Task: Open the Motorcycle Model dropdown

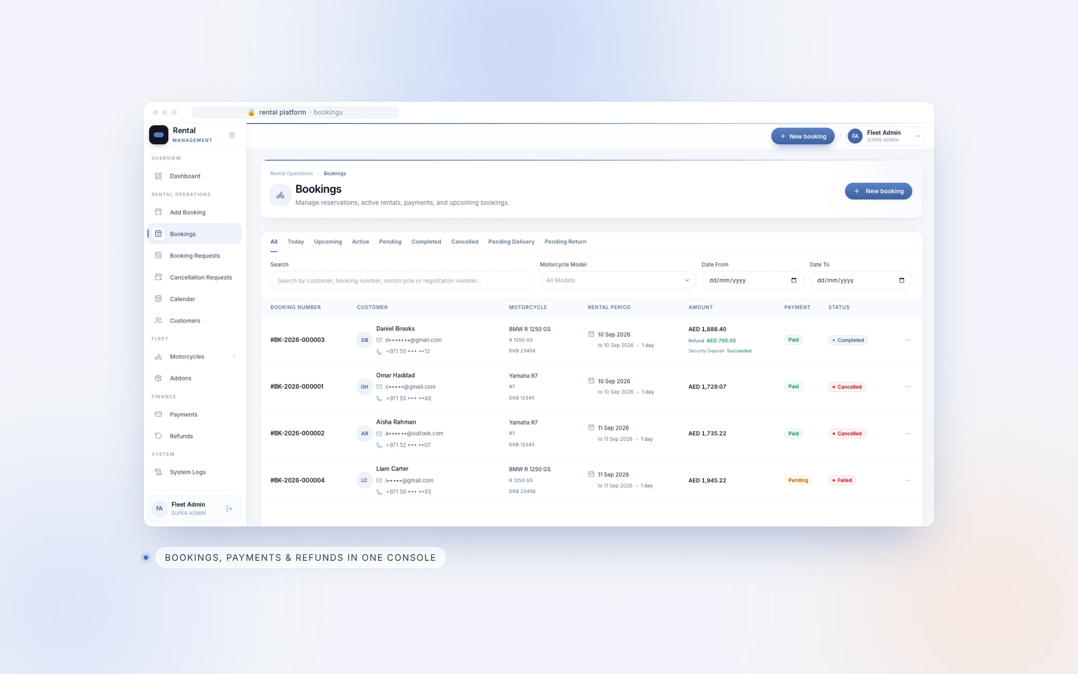Action: click(x=618, y=280)
